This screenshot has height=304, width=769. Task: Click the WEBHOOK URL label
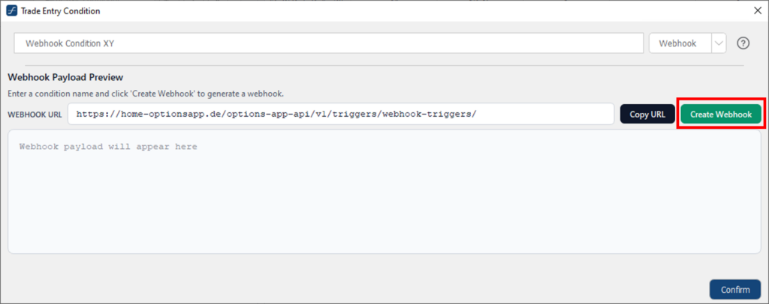[34, 115]
